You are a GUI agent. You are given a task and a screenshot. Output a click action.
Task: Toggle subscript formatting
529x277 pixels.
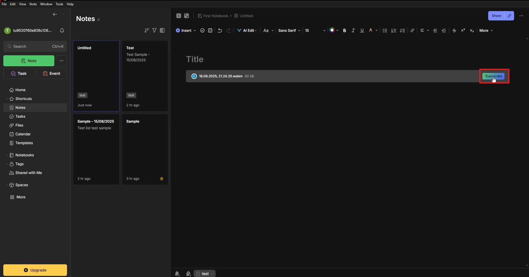point(472,31)
